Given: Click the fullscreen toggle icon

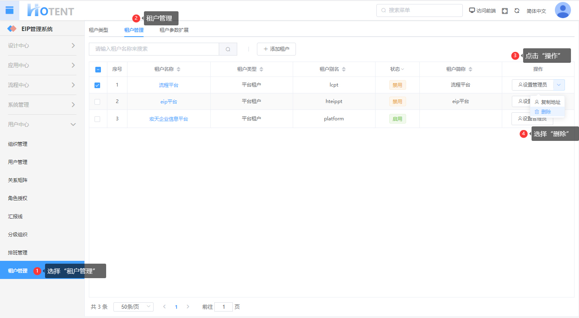Looking at the screenshot, I should click(505, 11).
